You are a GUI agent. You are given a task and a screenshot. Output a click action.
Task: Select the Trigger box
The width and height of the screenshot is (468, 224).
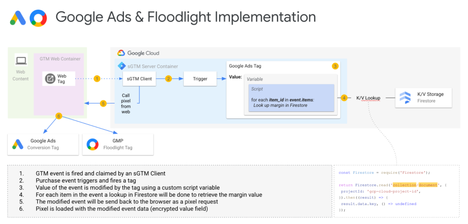[x=200, y=79]
